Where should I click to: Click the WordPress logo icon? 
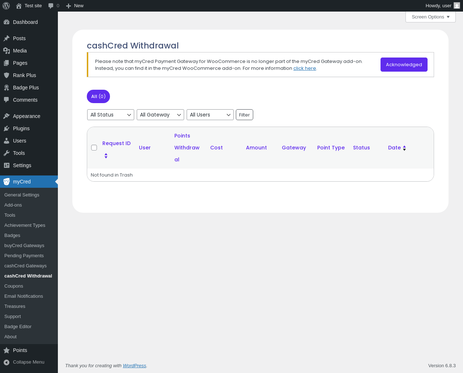pyautogui.click(x=6, y=6)
